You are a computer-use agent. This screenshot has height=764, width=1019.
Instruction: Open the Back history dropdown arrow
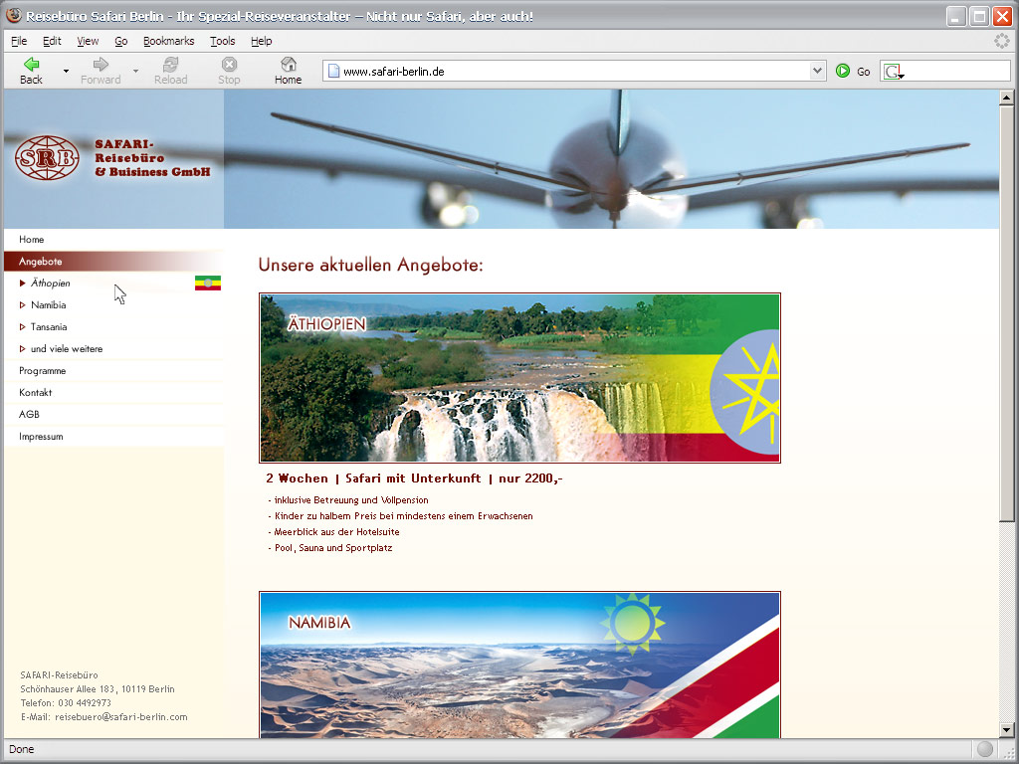pyautogui.click(x=66, y=72)
